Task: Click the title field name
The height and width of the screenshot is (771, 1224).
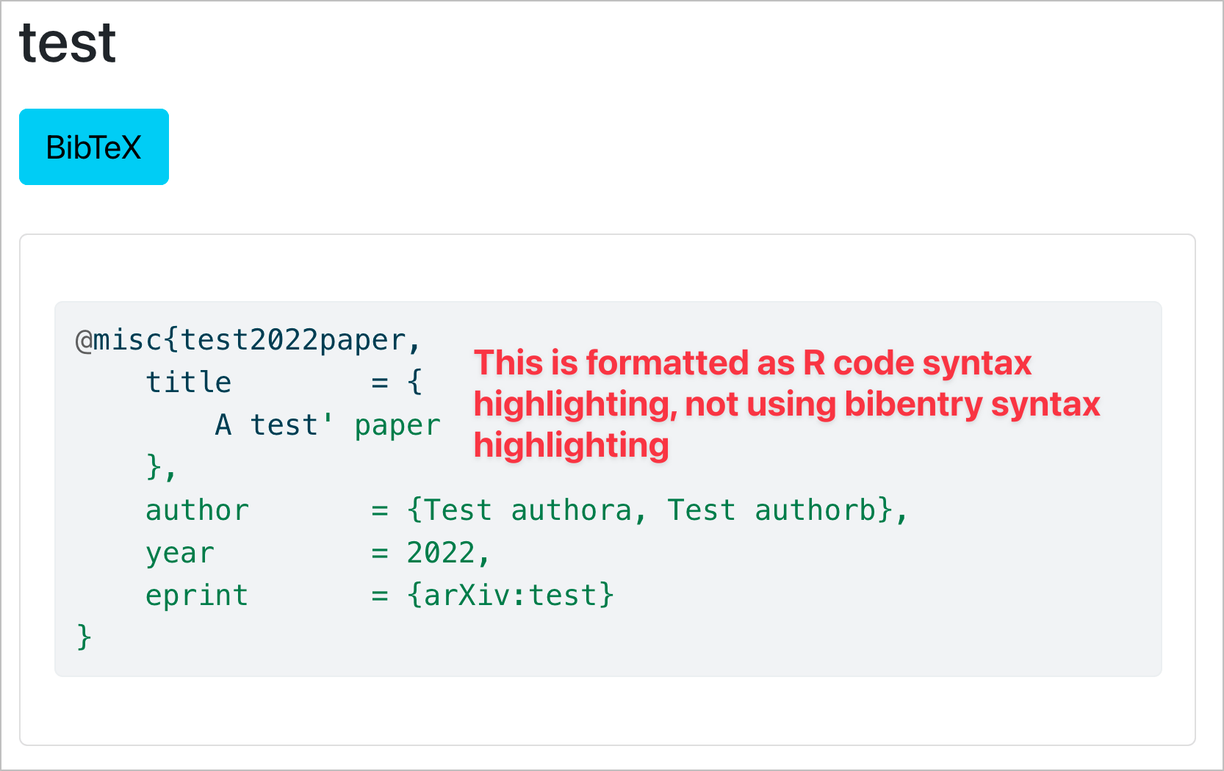Action: [x=189, y=382]
